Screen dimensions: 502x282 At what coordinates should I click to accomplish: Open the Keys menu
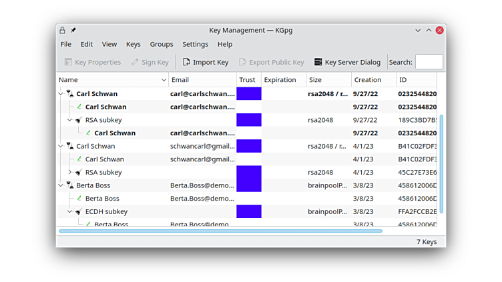(x=134, y=44)
